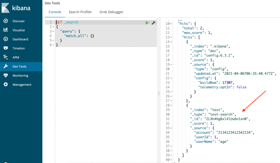Screen dimensions: 280x163
Task: Collapse "config" object fold on line 22
Action: (171, 78)
